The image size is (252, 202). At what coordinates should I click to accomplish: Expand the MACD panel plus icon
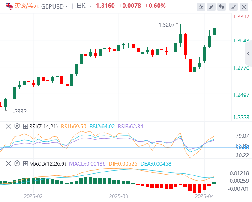(x=26, y=163)
